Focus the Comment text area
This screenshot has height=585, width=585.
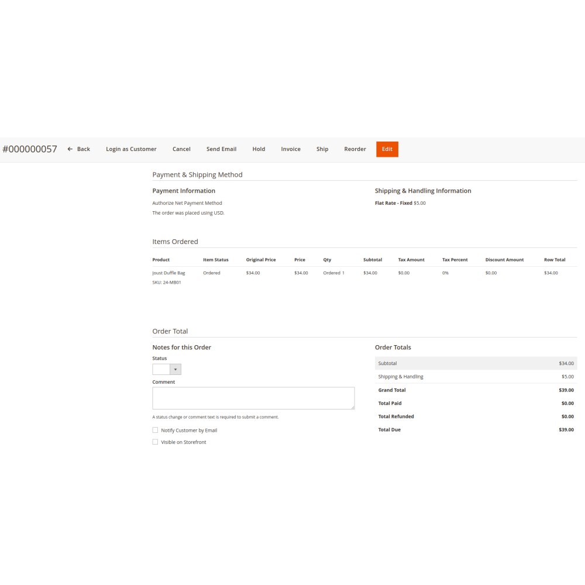(253, 398)
